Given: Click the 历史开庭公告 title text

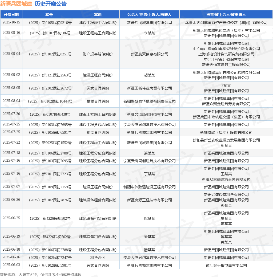Looking at the screenshot, I should 51,4.
